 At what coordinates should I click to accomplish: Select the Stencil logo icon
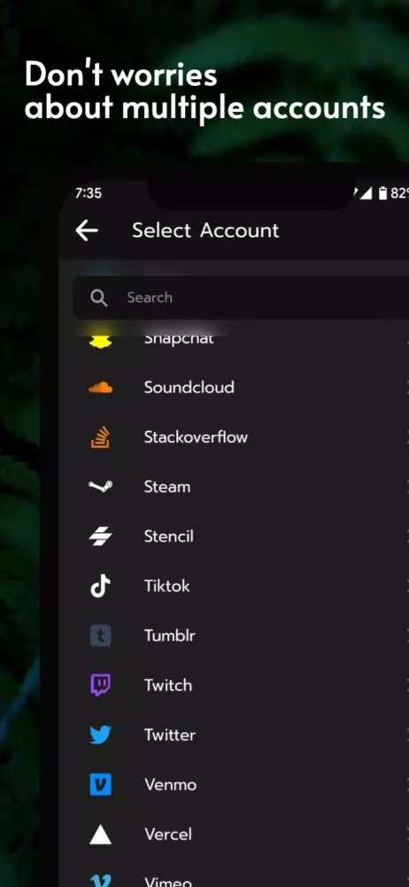point(101,537)
